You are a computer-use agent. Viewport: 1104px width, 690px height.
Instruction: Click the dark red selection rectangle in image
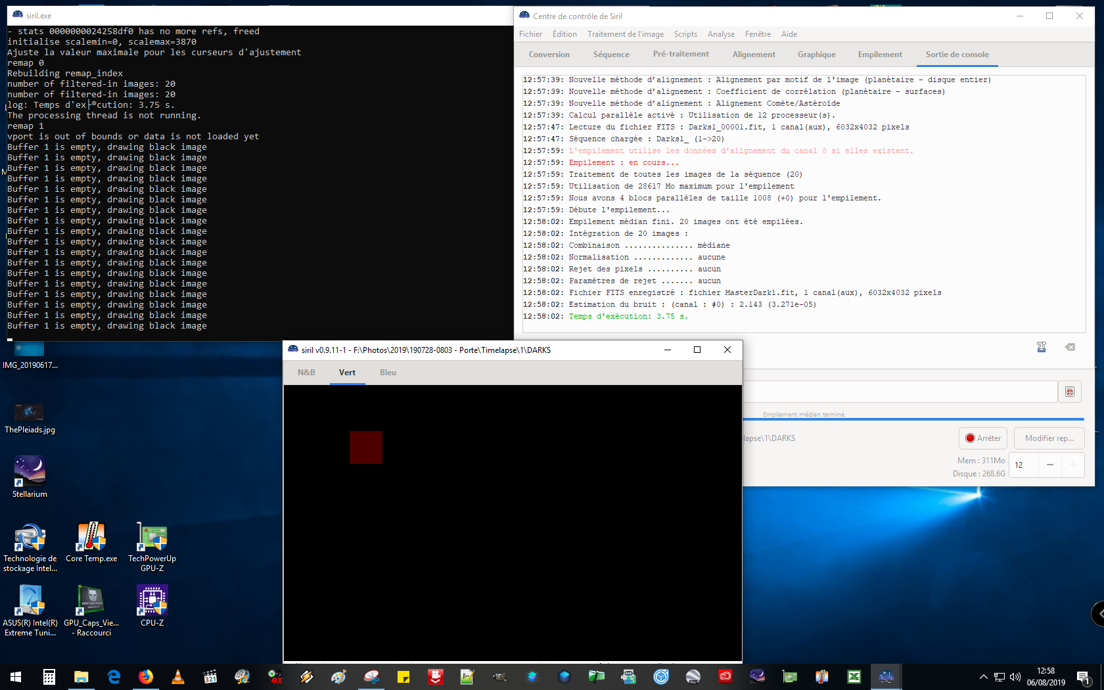point(366,448)
